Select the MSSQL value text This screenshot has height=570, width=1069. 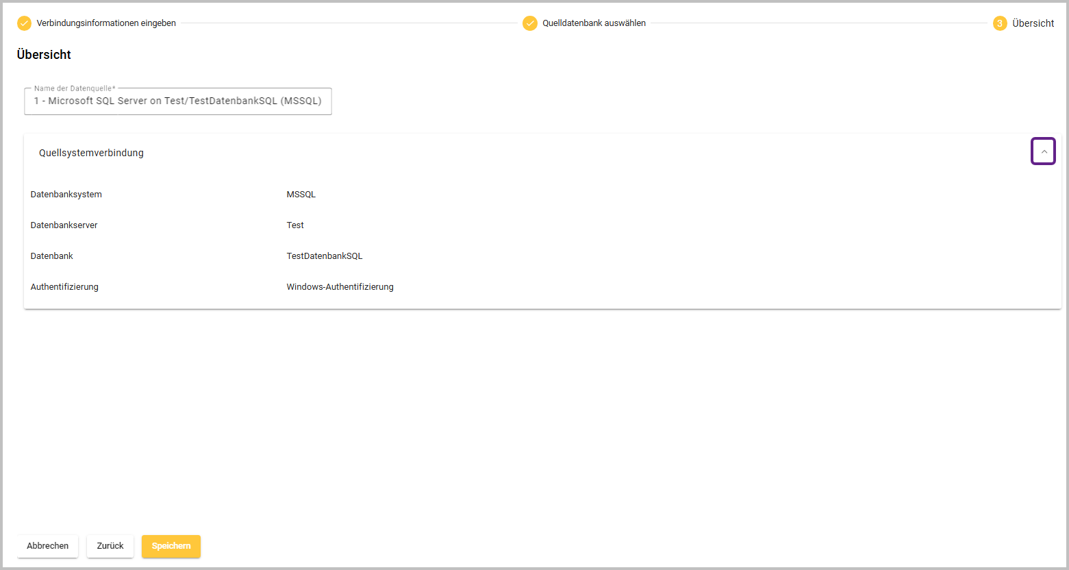pyautogui.click(x=301, y=195)
